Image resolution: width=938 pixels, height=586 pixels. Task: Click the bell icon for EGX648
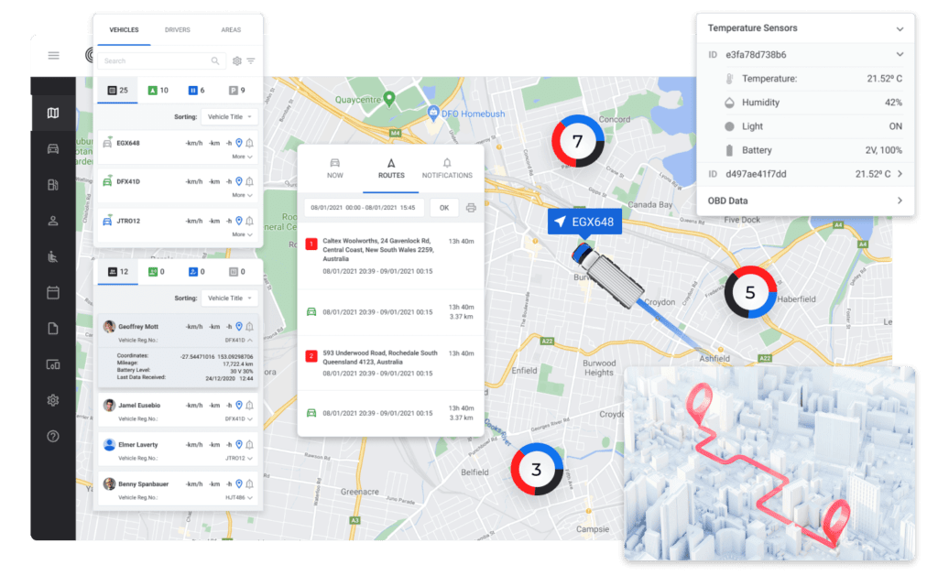pos(249,143)
